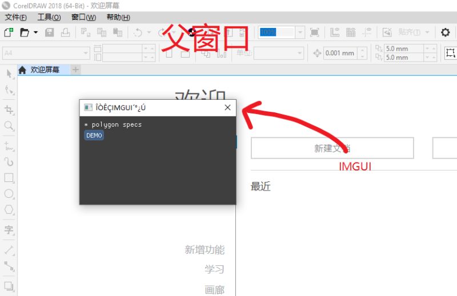457x296 pixels.
Task: Click the 0.001 mm nudge offset field
Action: (340, 53)
